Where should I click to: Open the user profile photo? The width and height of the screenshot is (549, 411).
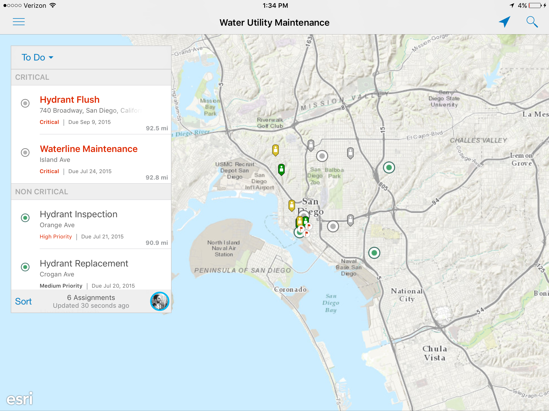[x=160, y=301]
